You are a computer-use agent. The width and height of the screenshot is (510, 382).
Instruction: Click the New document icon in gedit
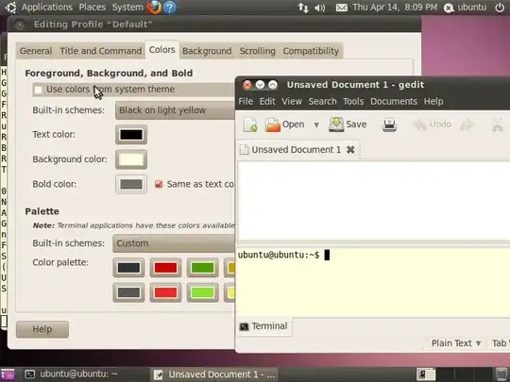(x=250, y=125)
